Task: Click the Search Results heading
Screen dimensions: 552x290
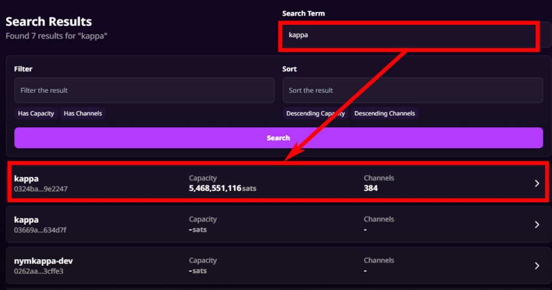Action: coord(49,22)
